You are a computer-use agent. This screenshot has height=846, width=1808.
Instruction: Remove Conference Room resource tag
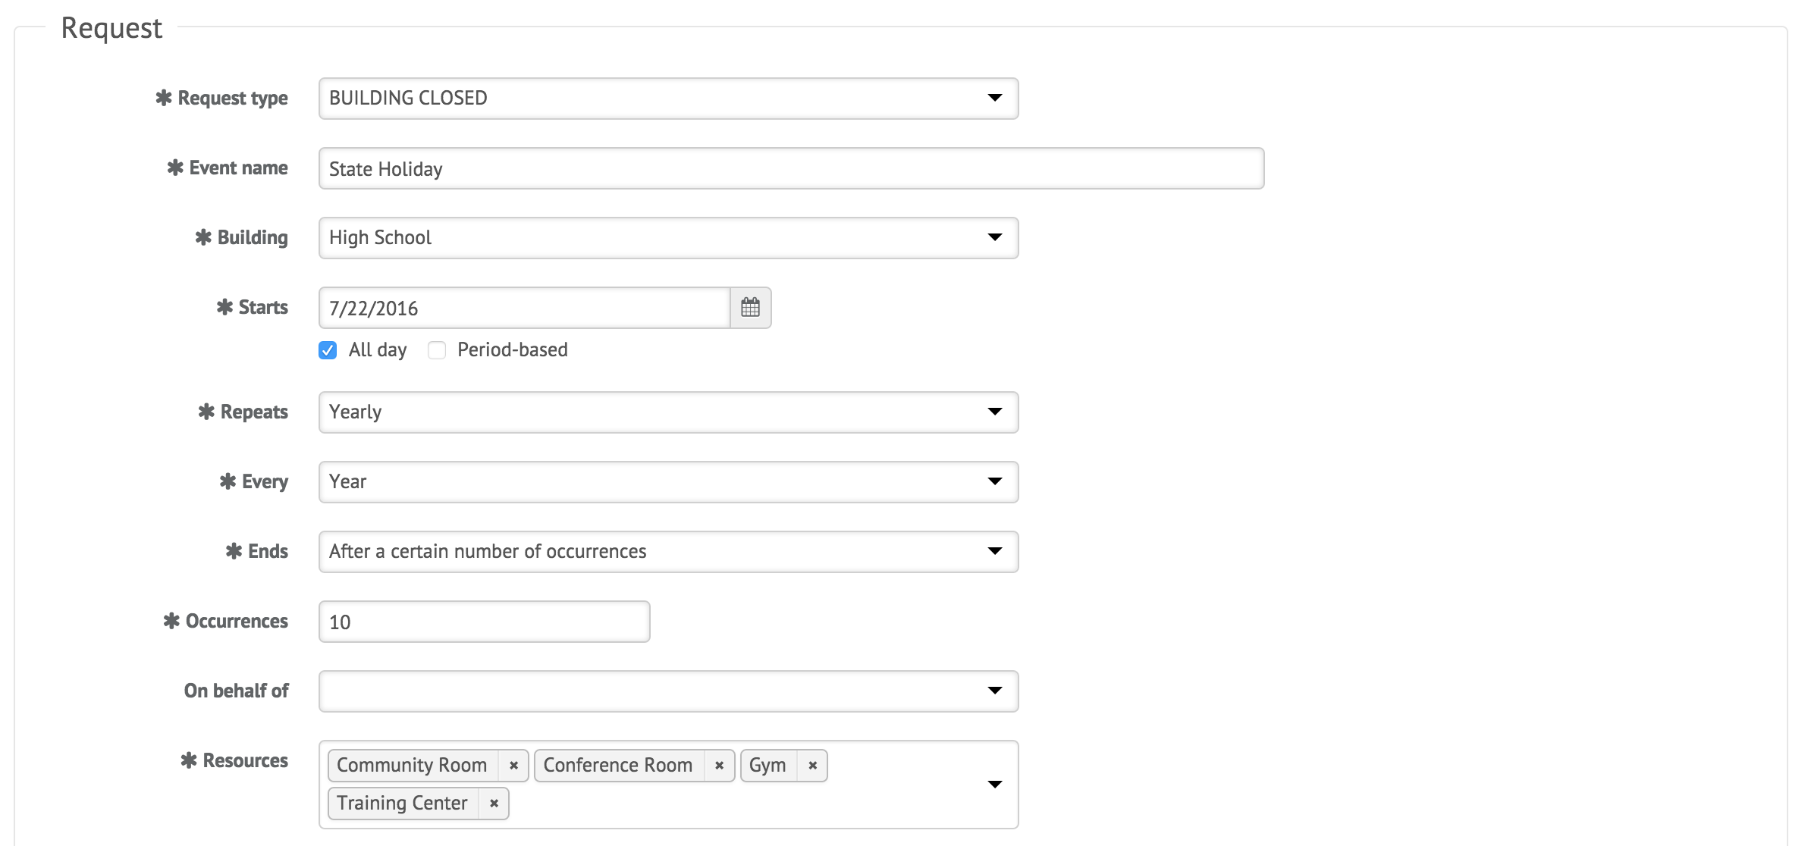(719, 766)
